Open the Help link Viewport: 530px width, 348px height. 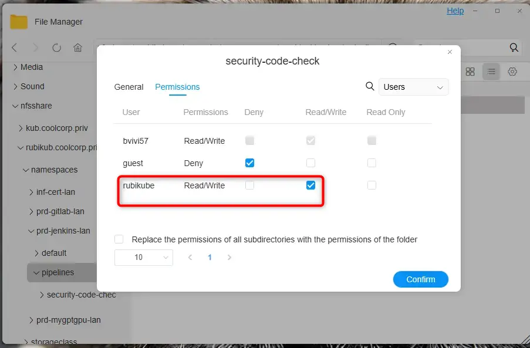(x=455, y=11)
